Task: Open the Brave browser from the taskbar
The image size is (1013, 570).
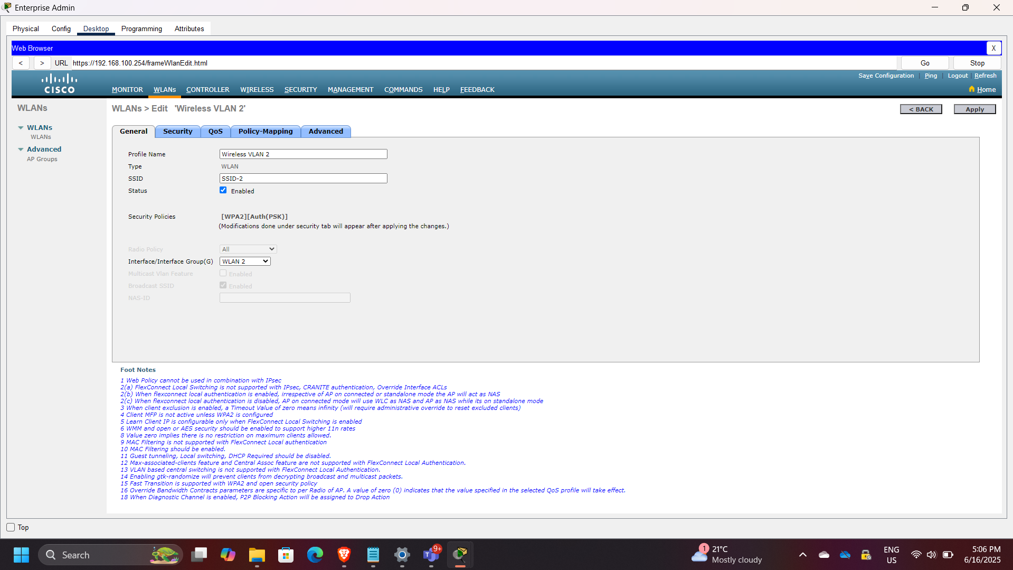Action: [x=344, y=555]
